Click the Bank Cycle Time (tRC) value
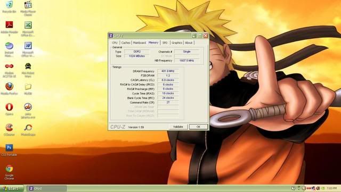The width and height of the screenshot is (341, 192). (168, 98)
